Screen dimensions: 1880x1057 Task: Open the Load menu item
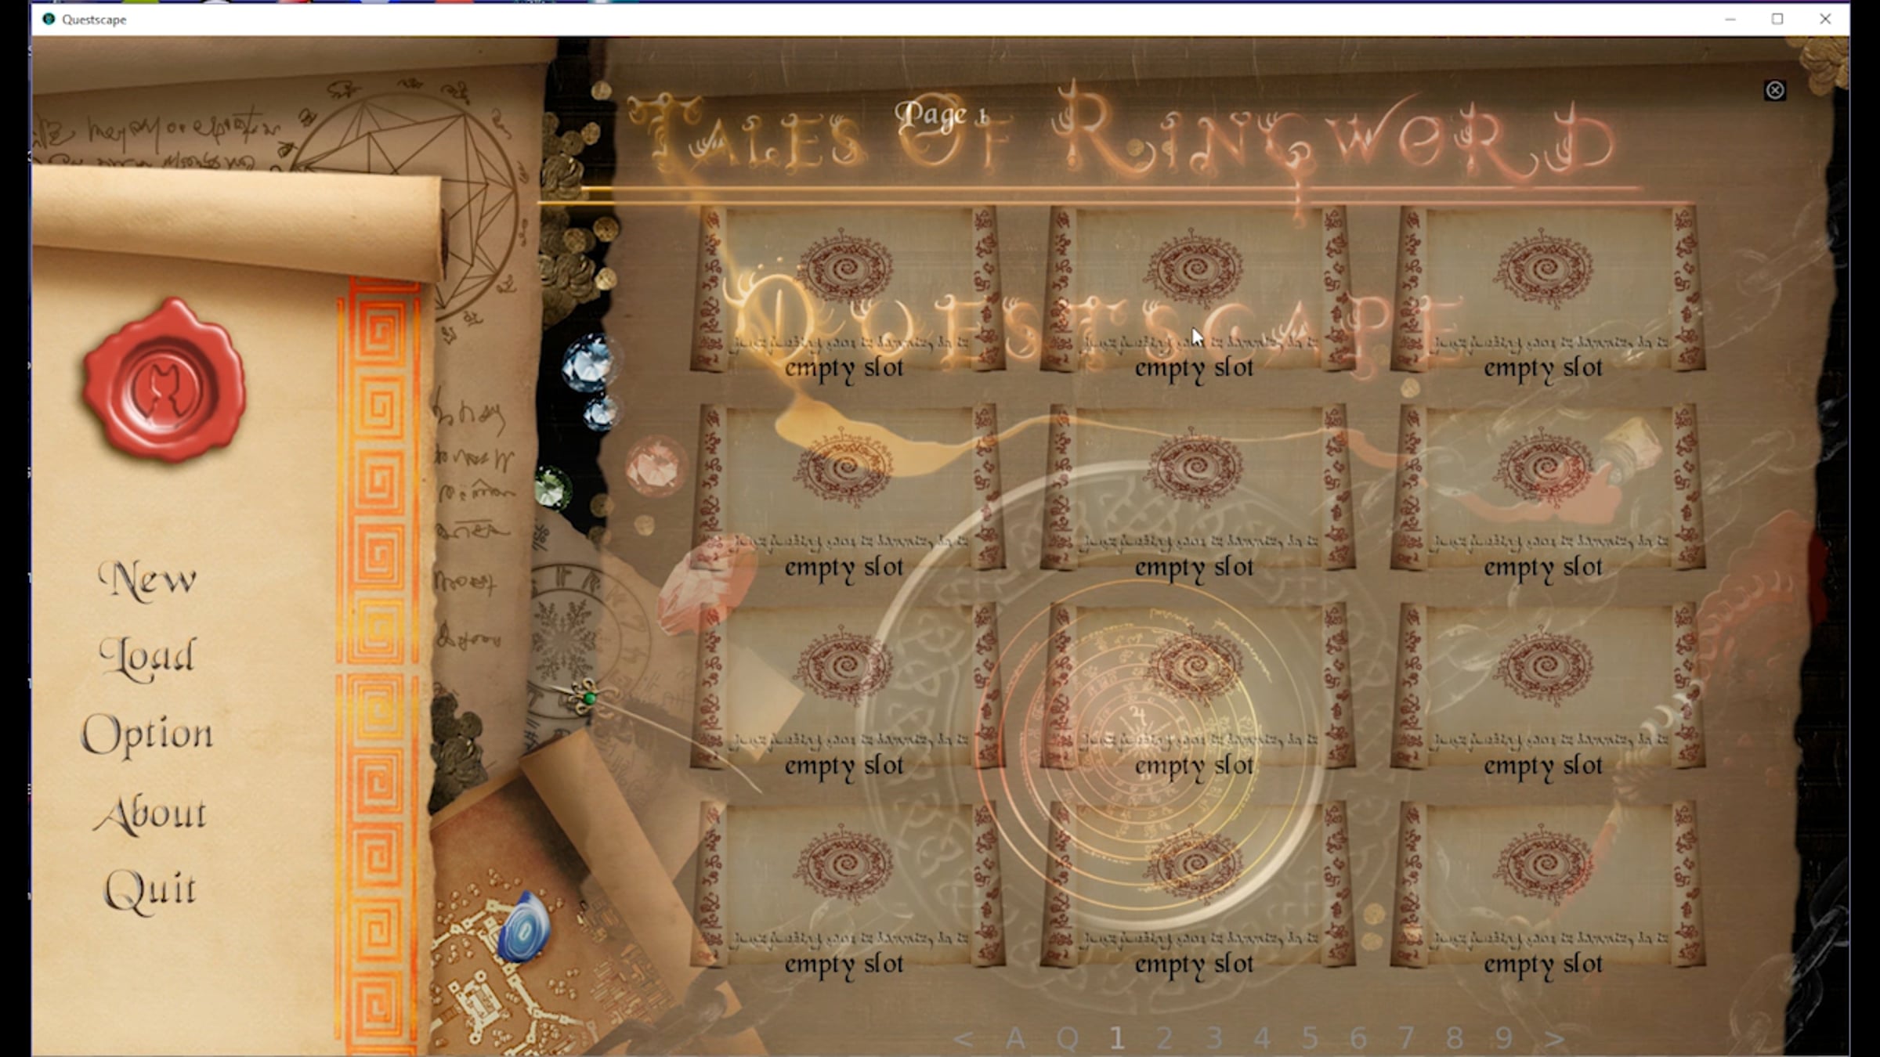[x=146, y=656]
